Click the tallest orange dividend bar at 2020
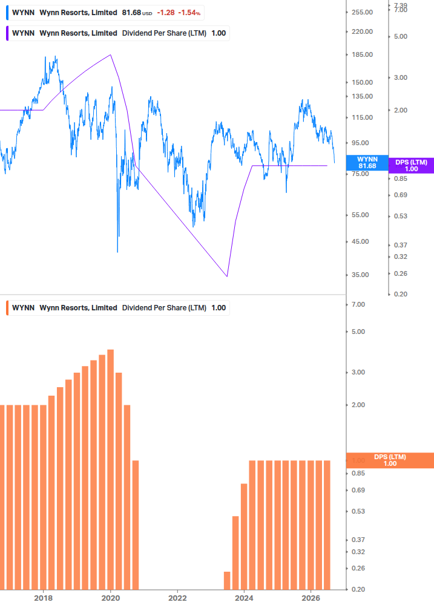The width and height of the screenshot is (434, 608). pos(111,469)
